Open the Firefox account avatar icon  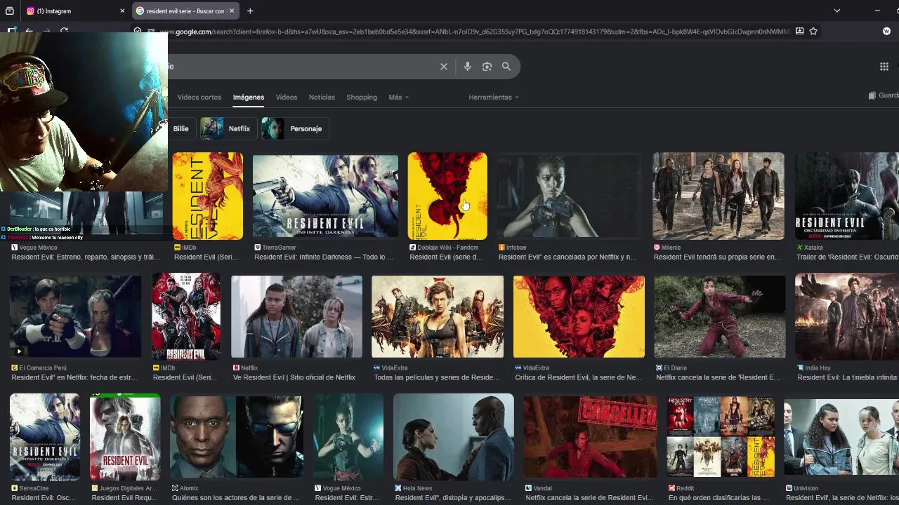(x=886, y=31)
